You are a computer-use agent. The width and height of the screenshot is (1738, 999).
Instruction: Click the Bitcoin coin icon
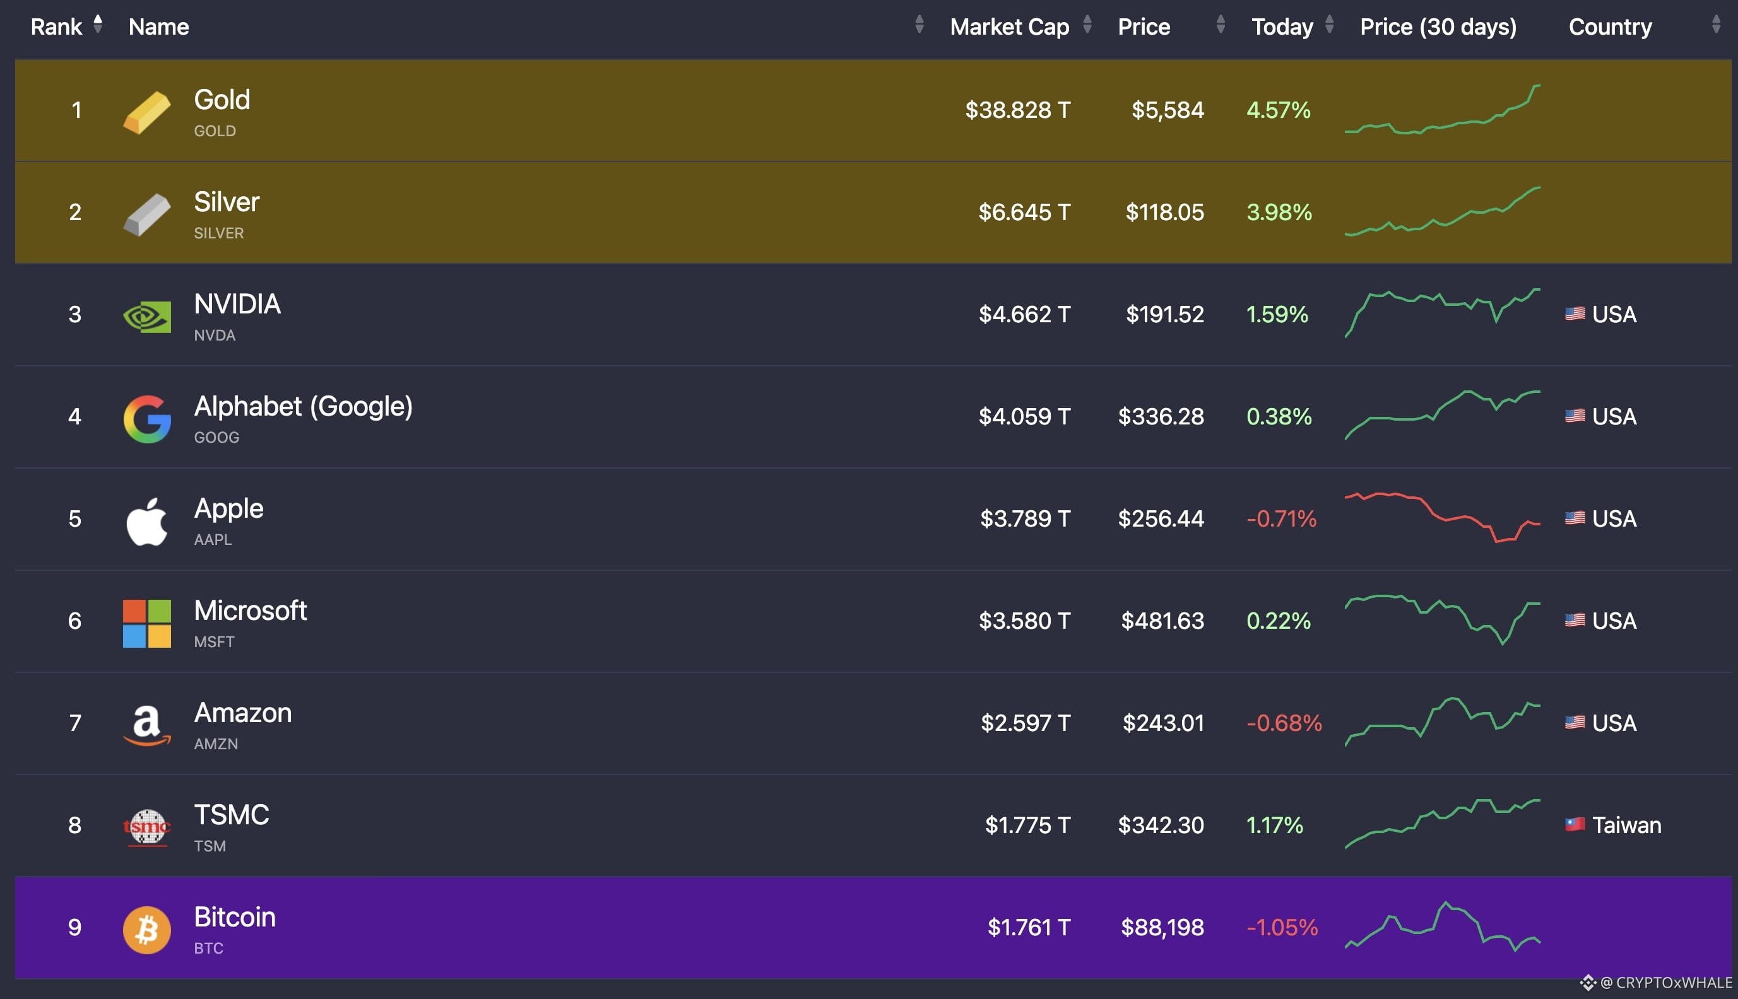(x=146, y=930)
